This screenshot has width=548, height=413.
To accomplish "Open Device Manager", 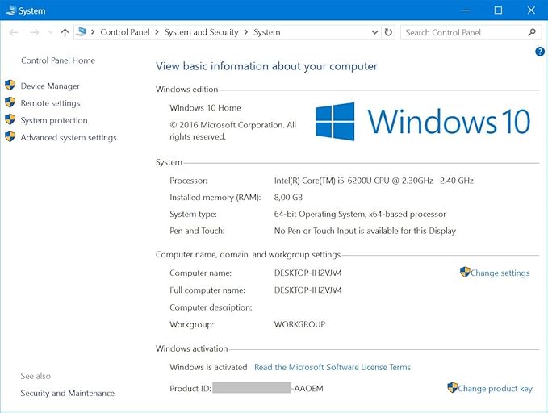I will pyautogui.click(x=50, y=86).
